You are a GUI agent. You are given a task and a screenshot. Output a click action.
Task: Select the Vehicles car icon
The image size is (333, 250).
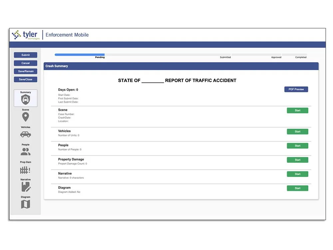[x=25, y=134]
